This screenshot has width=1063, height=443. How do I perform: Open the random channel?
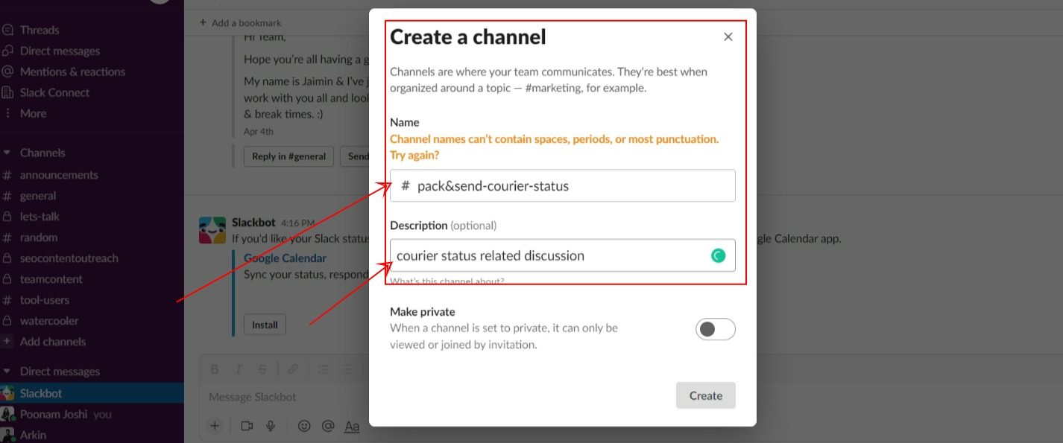tap(39, 238)
